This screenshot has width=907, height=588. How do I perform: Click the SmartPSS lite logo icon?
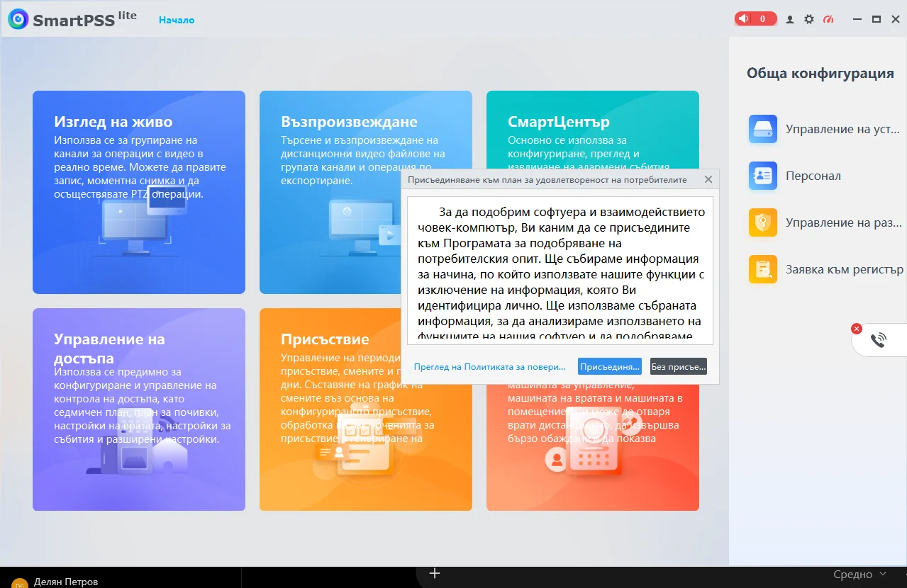(18, 19)
